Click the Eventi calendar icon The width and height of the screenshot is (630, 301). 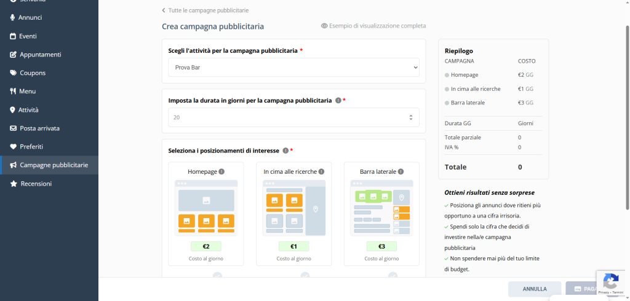click(13, 36)
